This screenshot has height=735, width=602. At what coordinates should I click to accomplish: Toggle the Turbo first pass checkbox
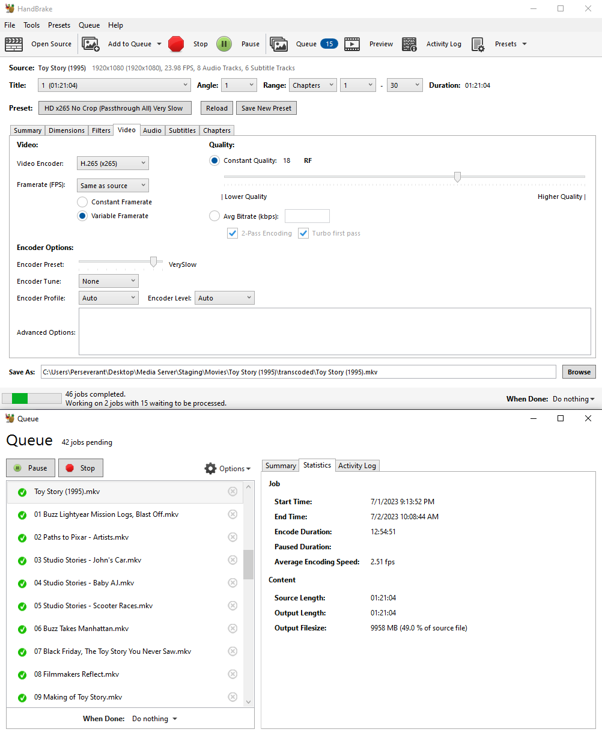303,233
